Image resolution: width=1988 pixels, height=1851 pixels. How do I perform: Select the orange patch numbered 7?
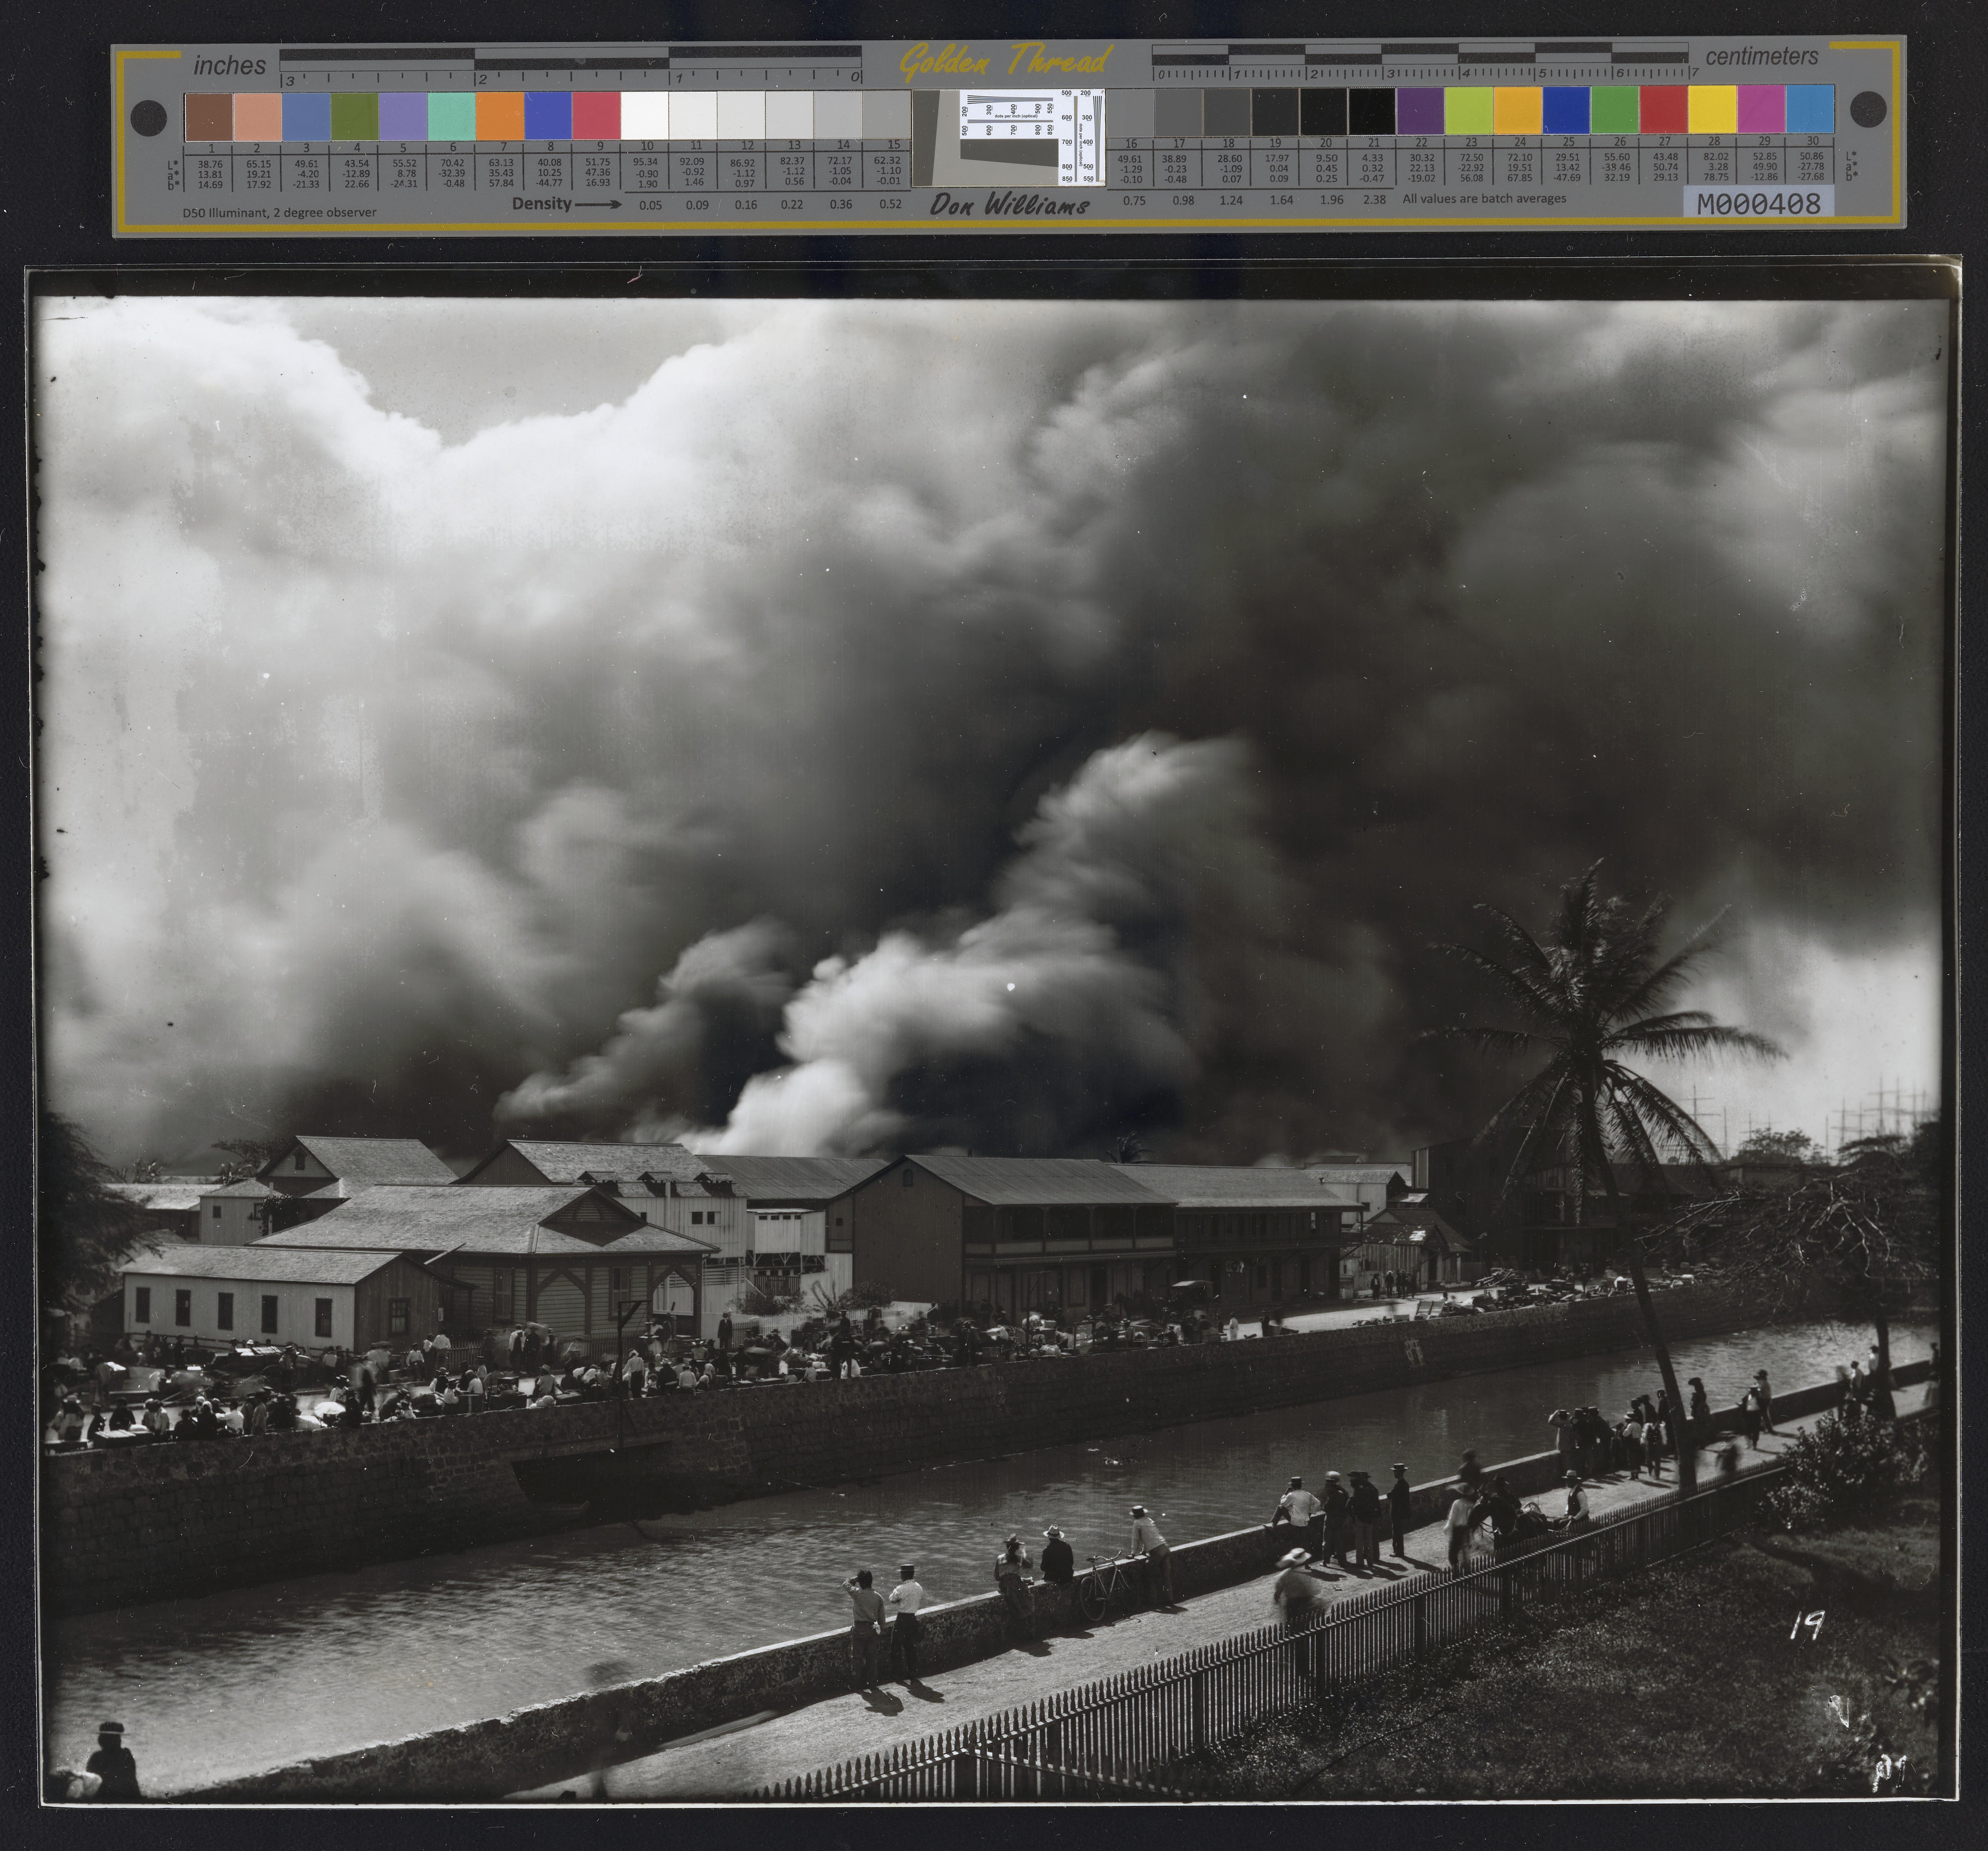(500, 116)
